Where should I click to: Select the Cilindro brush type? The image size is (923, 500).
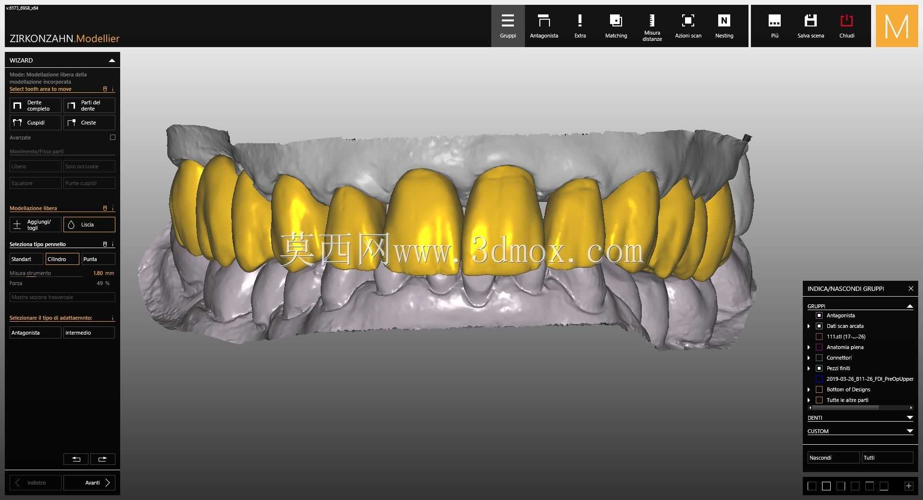coord(62,259)
